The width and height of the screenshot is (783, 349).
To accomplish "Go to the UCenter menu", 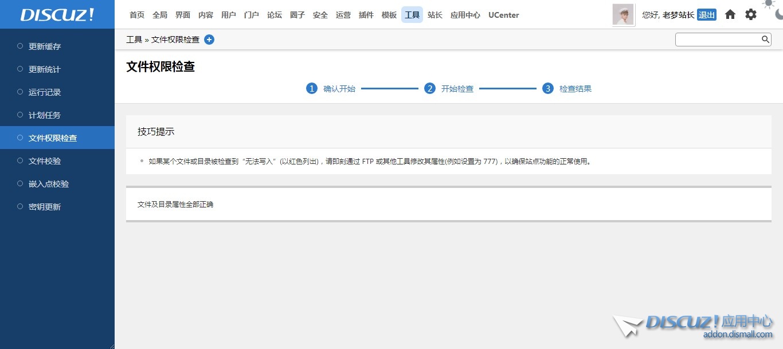I will 503,15.
